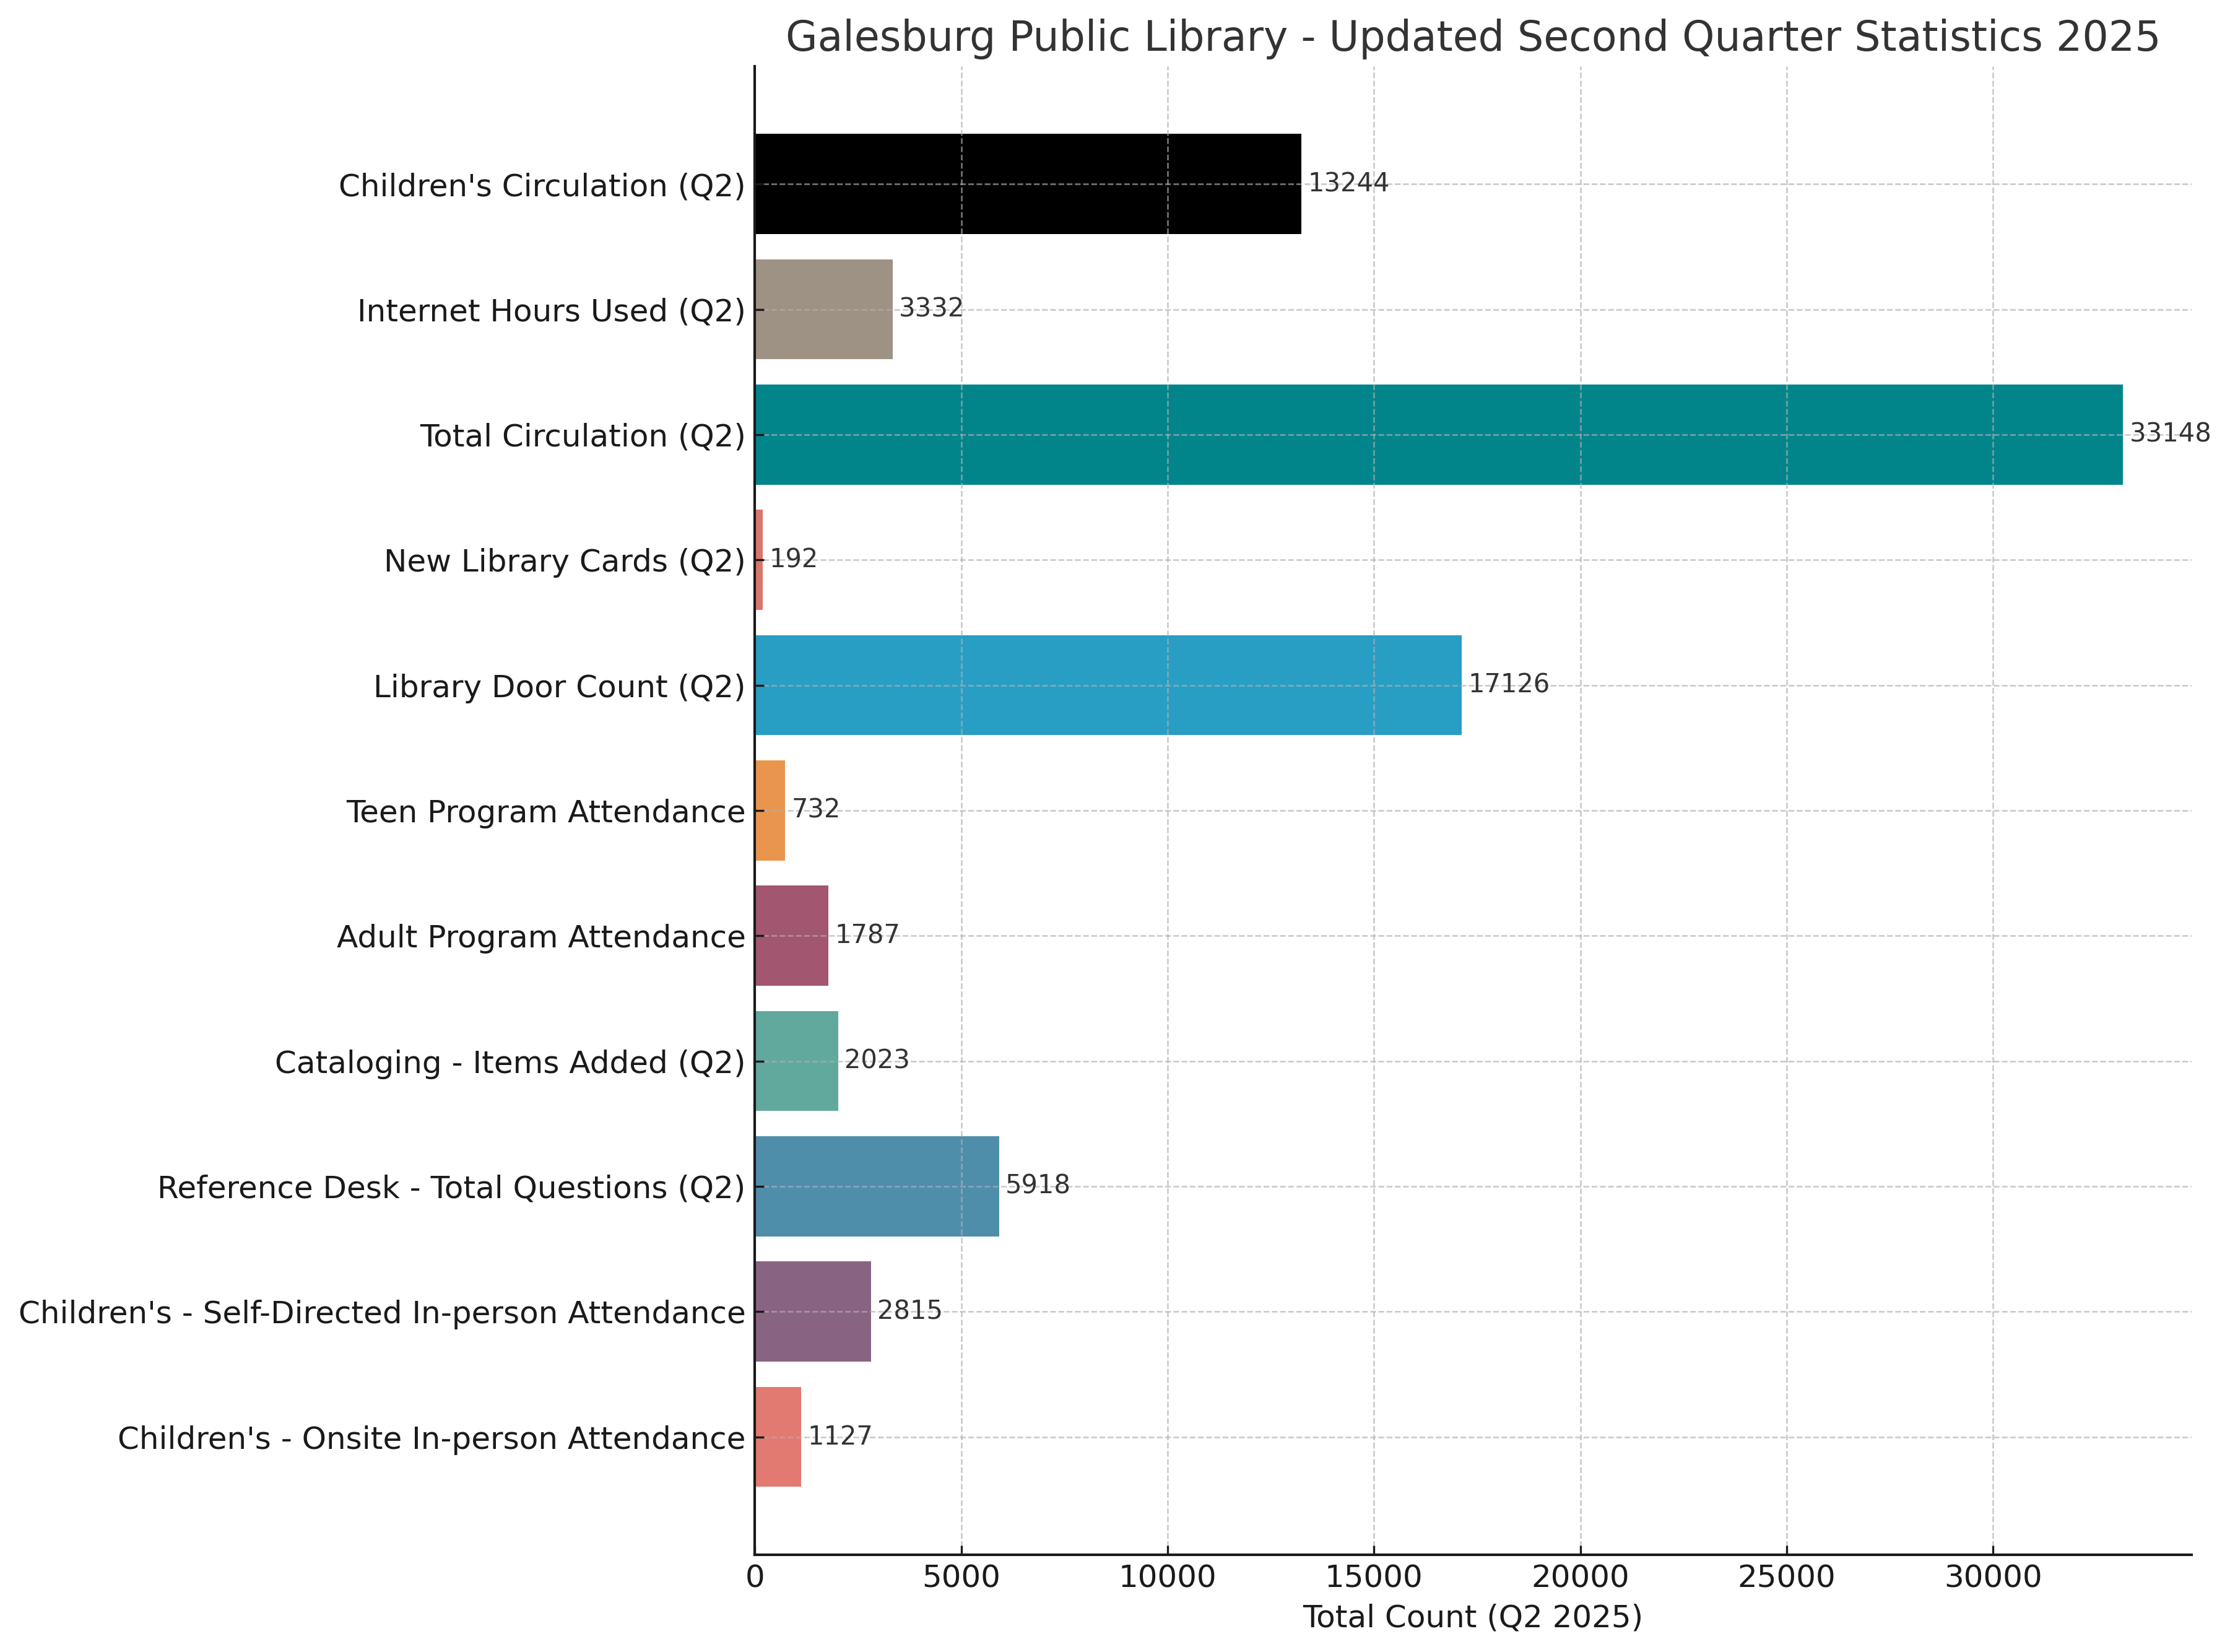Click the teal Total Circulation bar
2230x1652 pixels.
coord(1438,435)
